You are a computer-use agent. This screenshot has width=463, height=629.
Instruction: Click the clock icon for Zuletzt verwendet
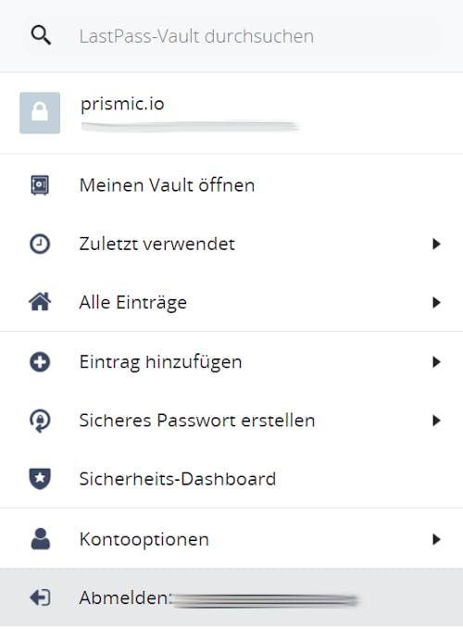pos(40,244)
